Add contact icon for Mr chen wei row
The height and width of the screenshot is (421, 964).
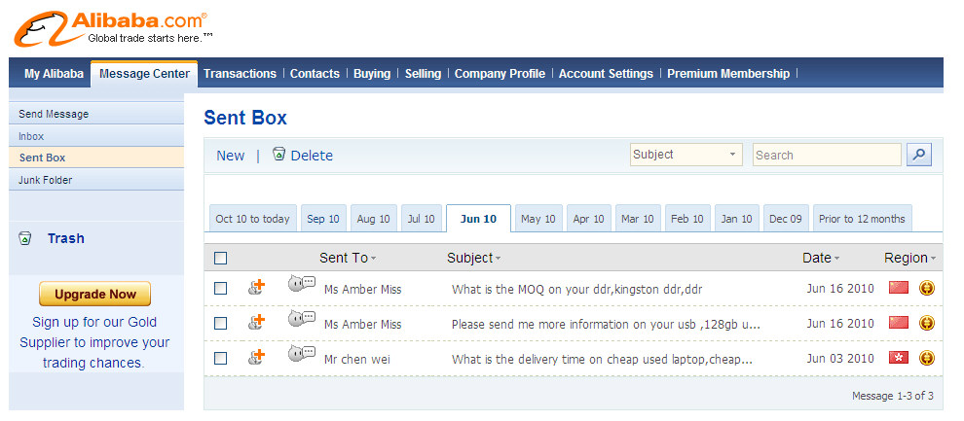click(257, 357)
